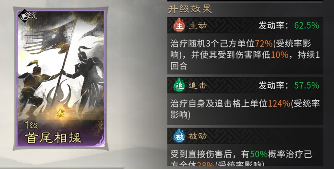Click the gold pentagon star emblem on the card

[x=61, y=112]
